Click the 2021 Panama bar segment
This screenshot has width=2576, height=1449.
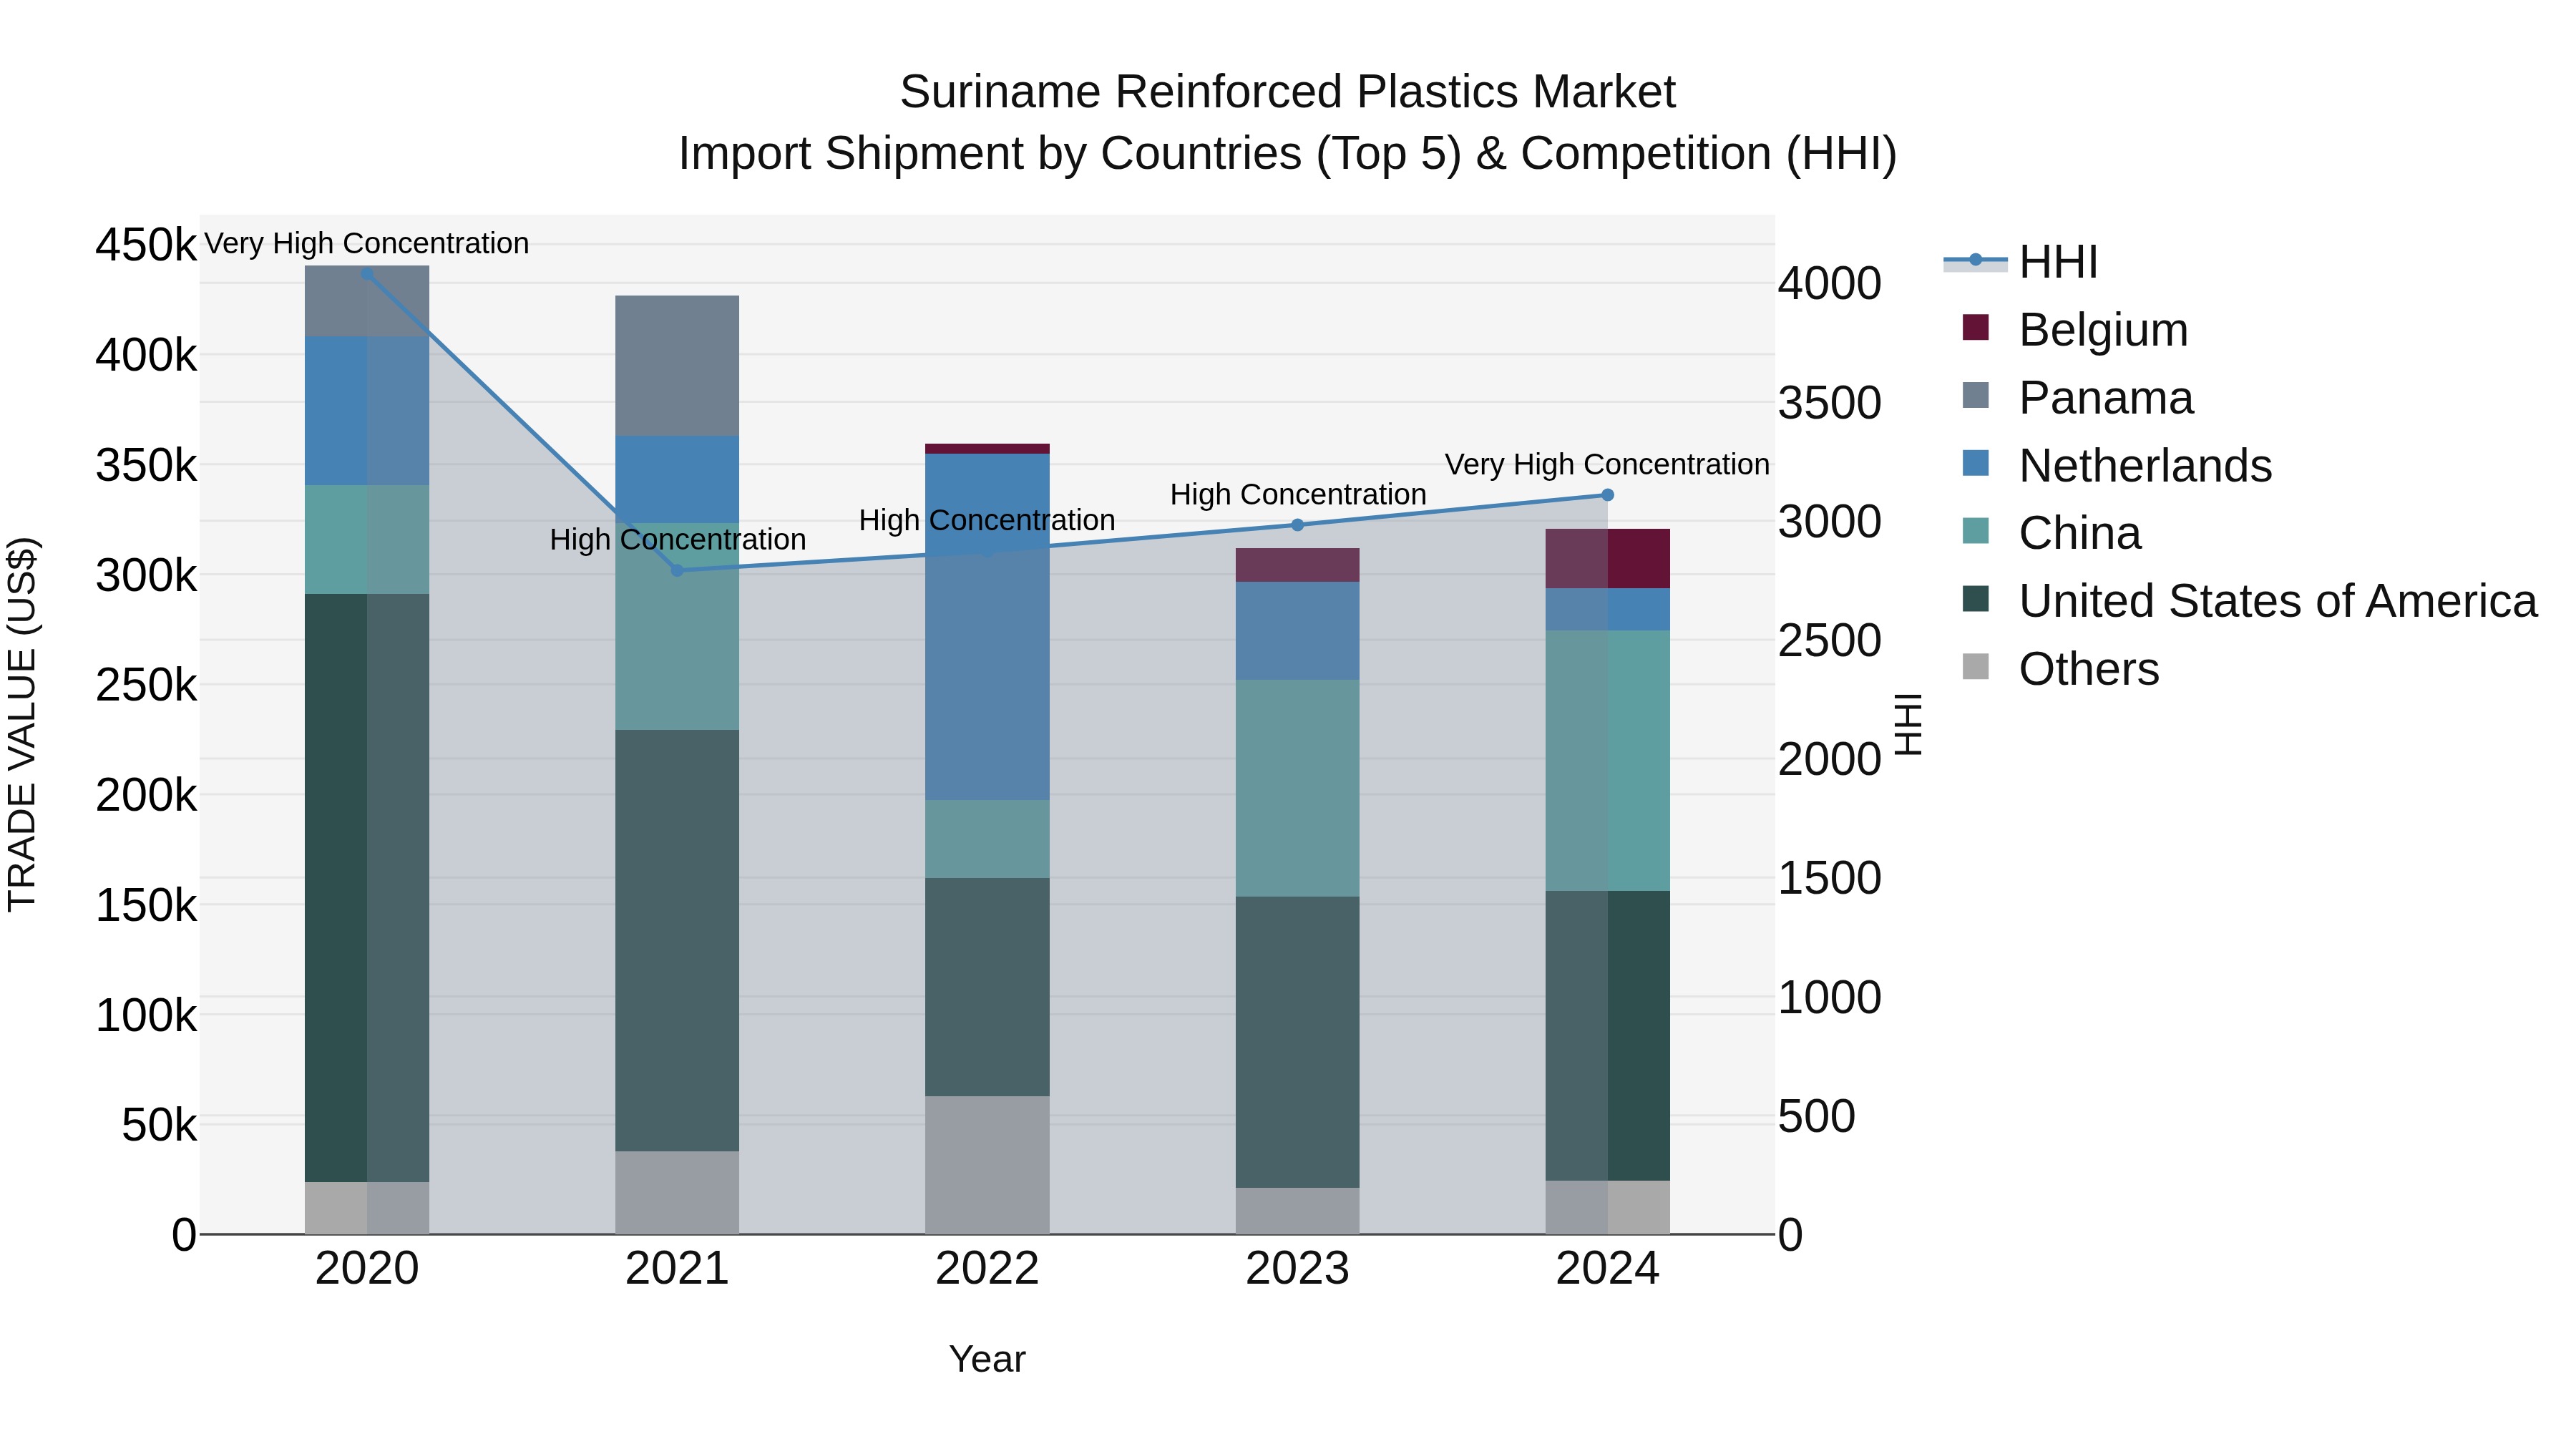tap(677, 366)
